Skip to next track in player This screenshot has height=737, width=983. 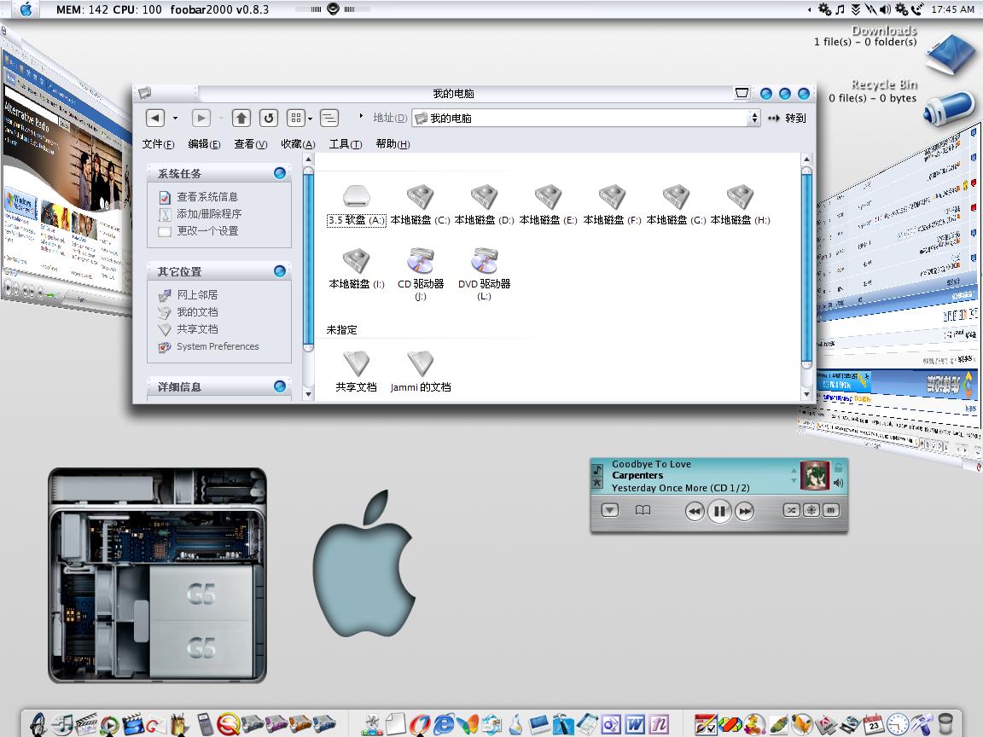pyautogui.click(x=744, y=512)
